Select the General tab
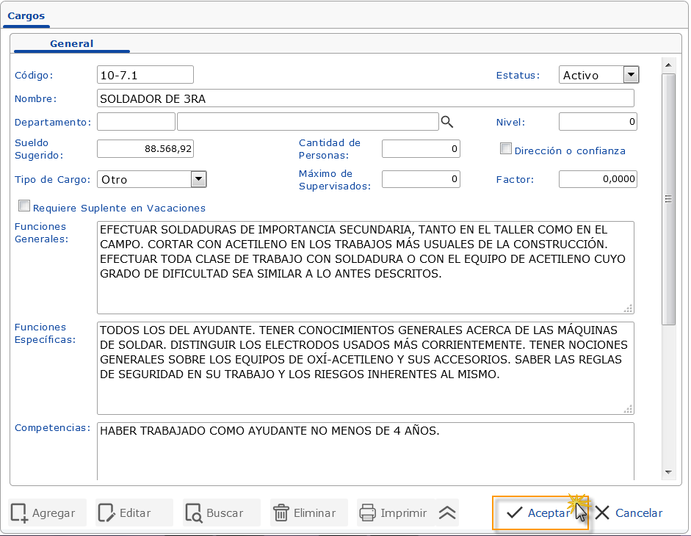The width and height of the screenshot is (691, 536). pyautogui.click(x=71, y=43)
